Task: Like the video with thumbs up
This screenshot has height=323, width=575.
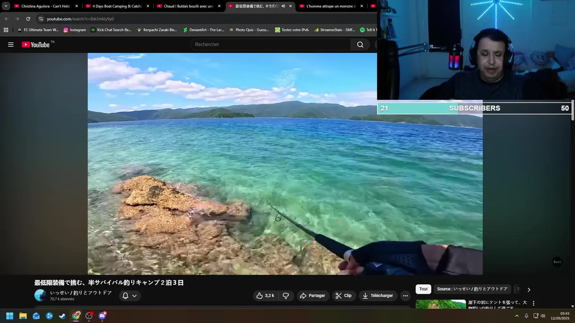Action: coord(265,296)
